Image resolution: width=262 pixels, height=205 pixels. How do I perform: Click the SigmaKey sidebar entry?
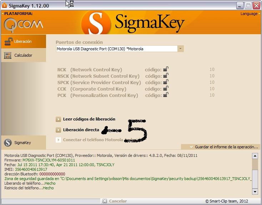pyautogui.click(x=24, y=143)
